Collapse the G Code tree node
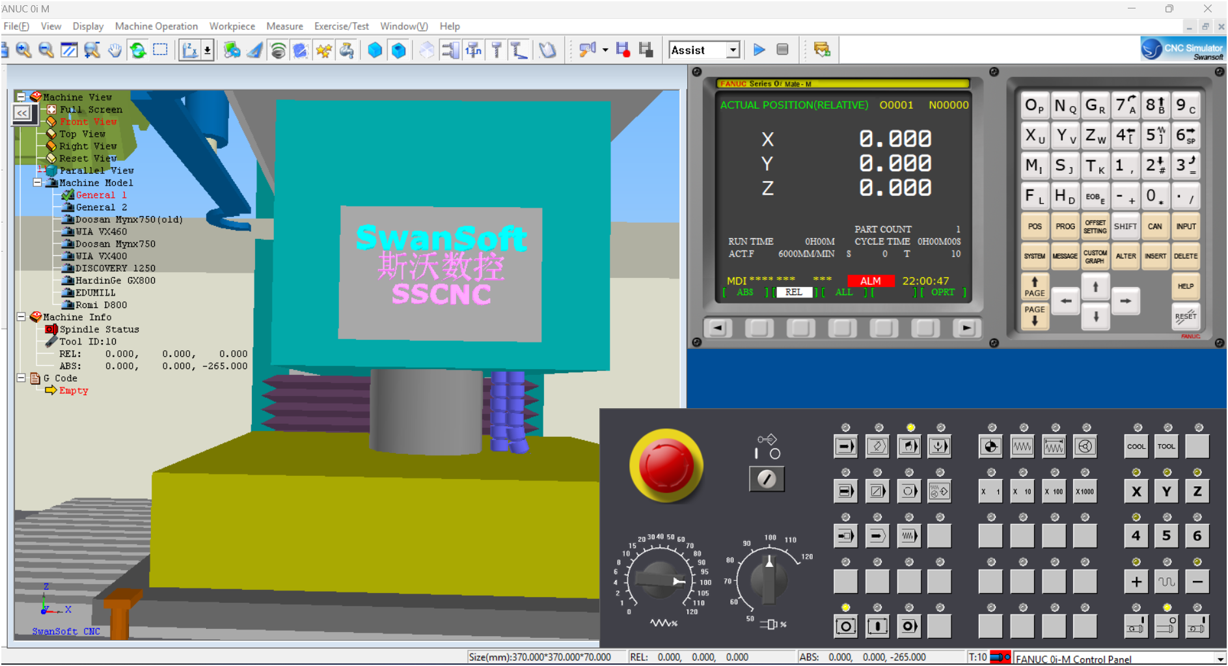Screen dimensions: 1228x666 pyautogui.click(x=21, y=378)
